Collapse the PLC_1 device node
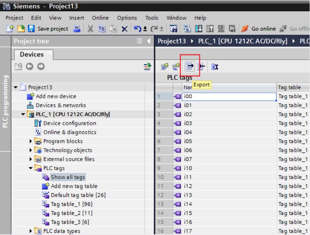This screenshot has height=235, width=310. pyautogui.click(x=23, y=114)
